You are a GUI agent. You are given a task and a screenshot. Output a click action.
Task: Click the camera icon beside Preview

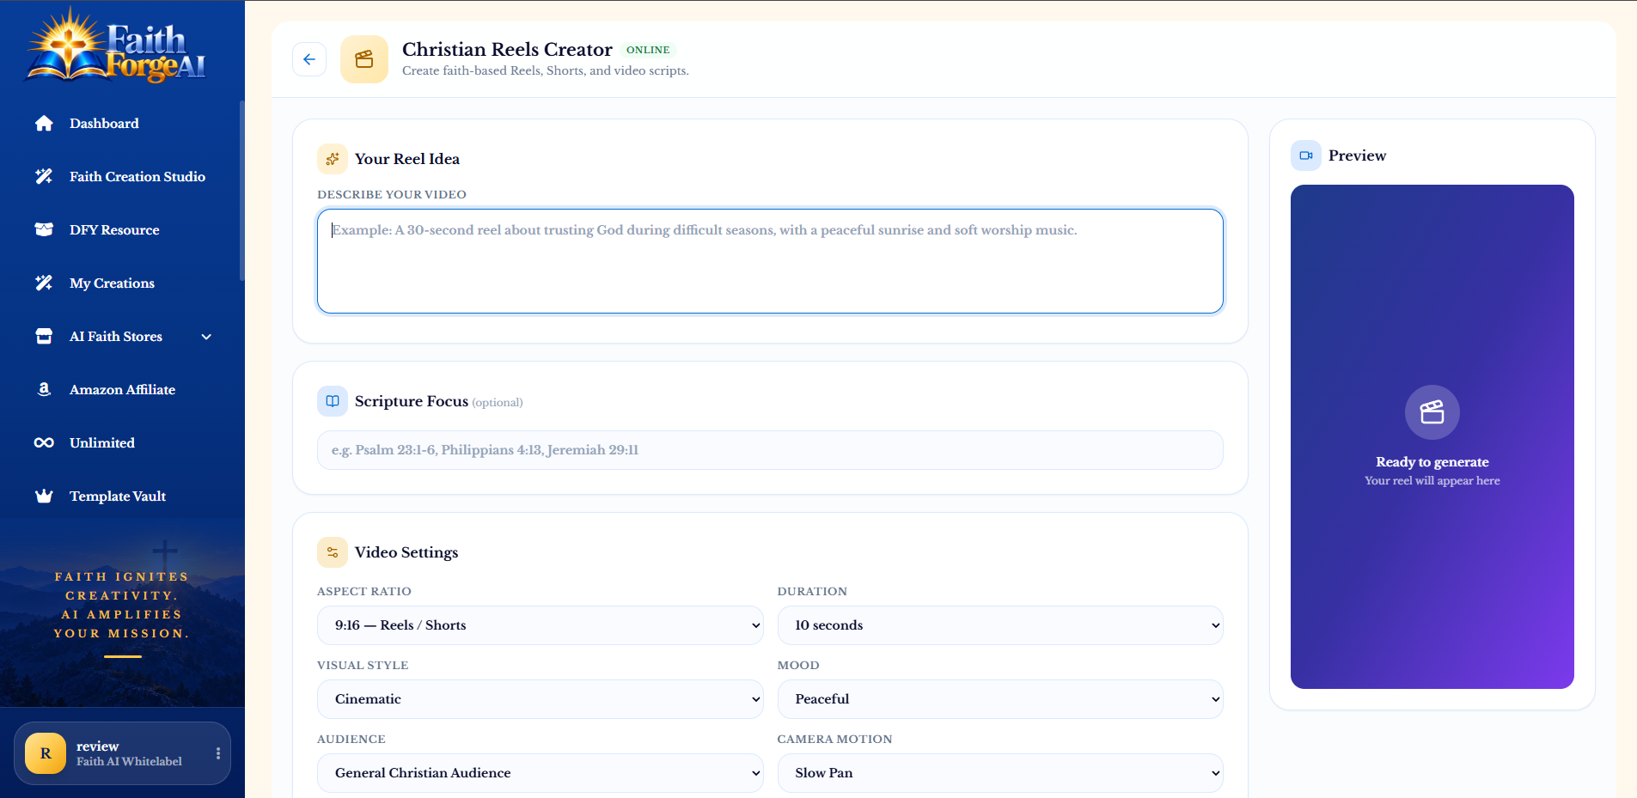pyautogui.click(x=1306, y=155)
